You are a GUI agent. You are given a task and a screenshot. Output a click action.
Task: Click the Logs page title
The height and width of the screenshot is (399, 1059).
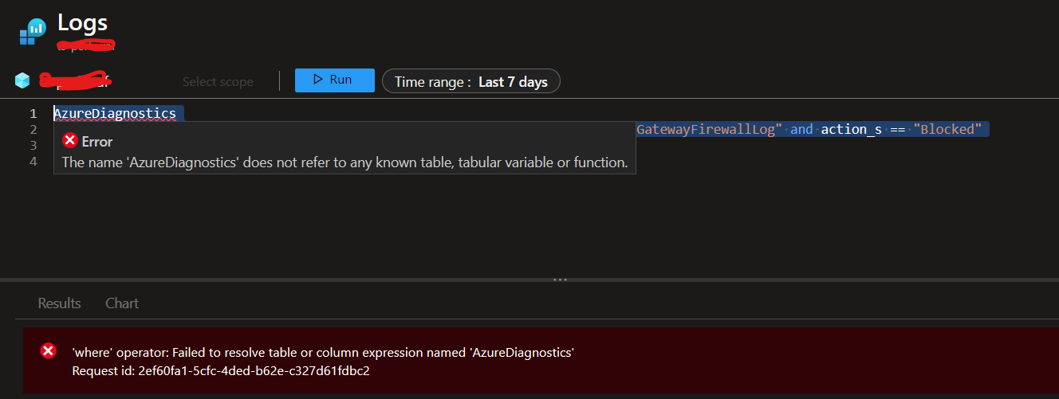coord(82,24)
